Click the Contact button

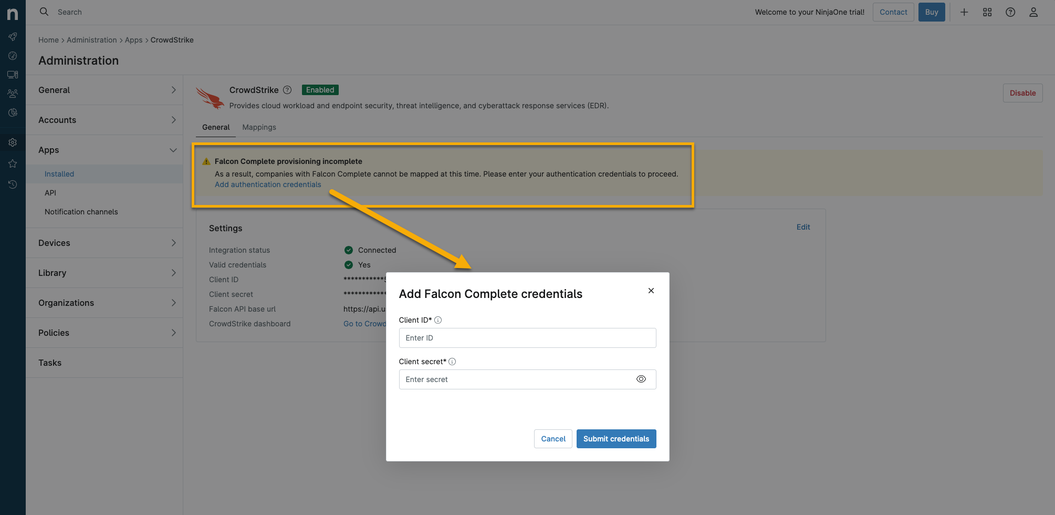[893, 12]
